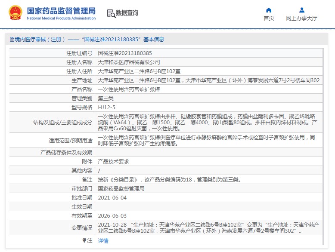The image size is (335, 252).
Task: Click the 生产地址 value row
Action: pos(209,80)
